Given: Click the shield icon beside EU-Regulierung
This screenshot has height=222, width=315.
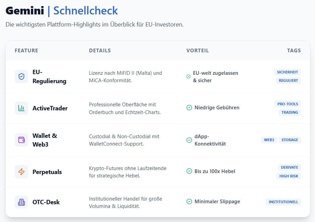Looking at the screenshot, I should point(21,76).
